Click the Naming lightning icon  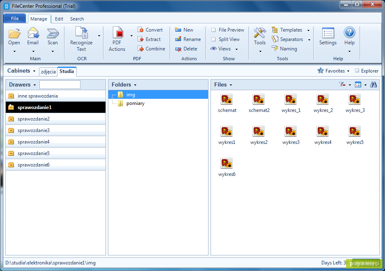click(x=275, y=48)
